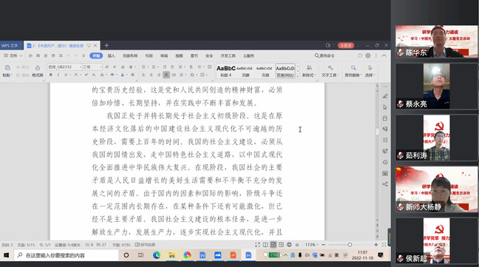Image resolution: width=479 pixels, height=267 pixels.
Task: Click the Windows taskbar search box
Action: (67, 255)
